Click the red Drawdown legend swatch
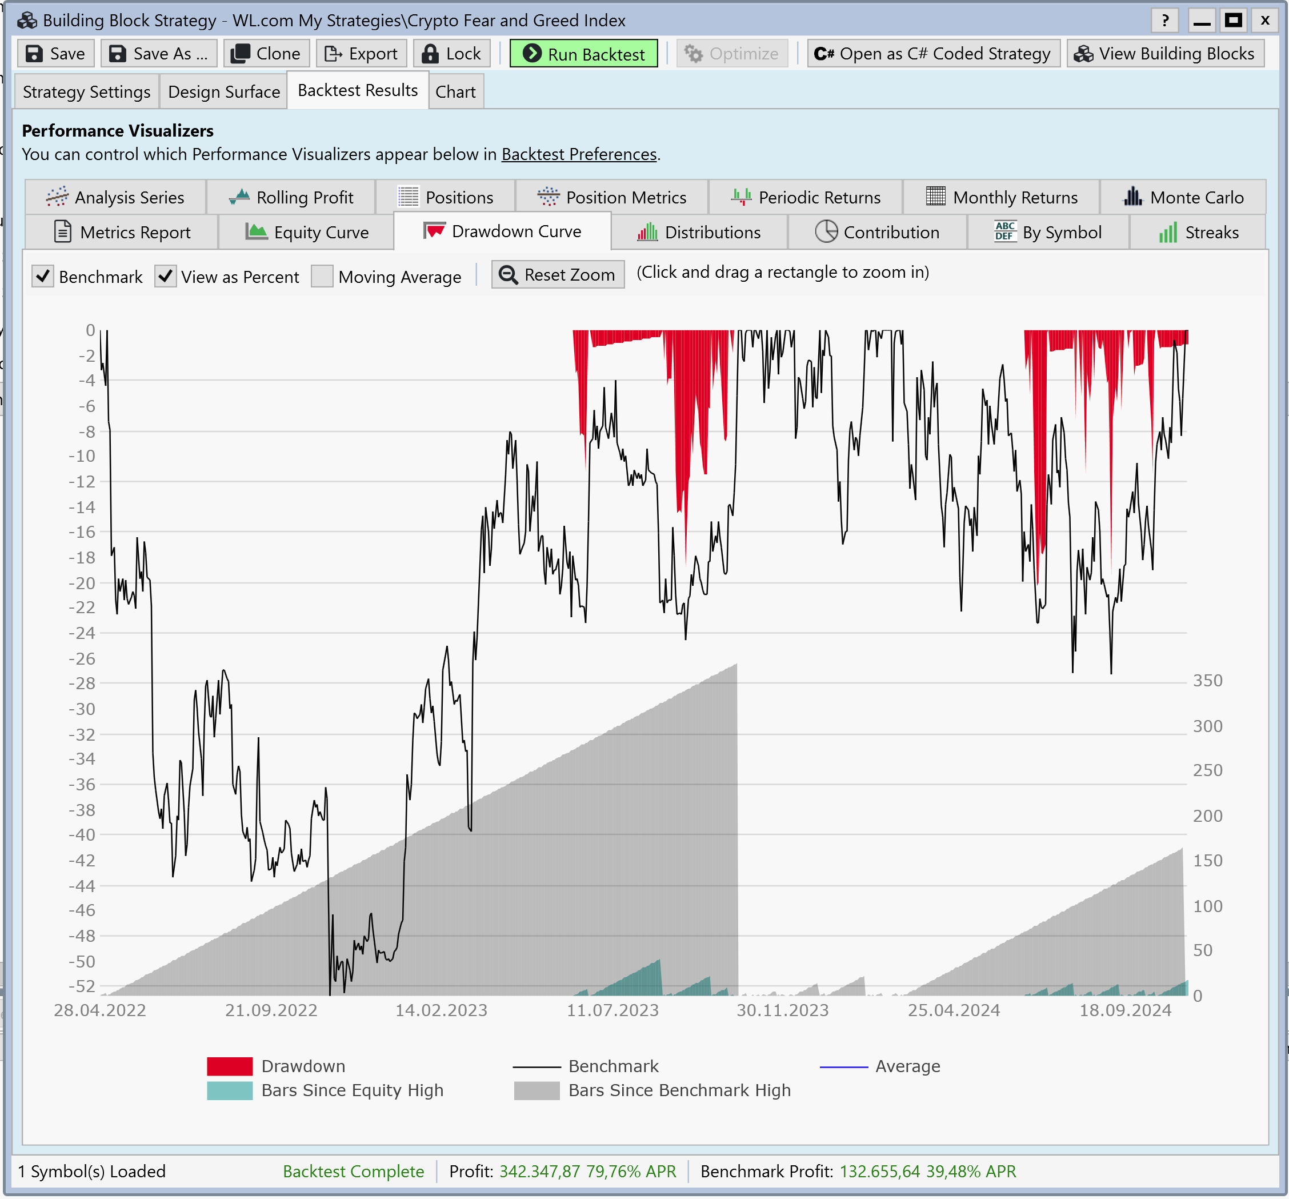Viewport: 1289px width, 1199px height. coord(230,1066)
